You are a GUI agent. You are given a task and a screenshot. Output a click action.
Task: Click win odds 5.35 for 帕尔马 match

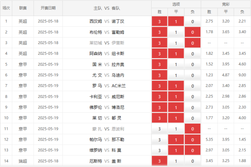click(x=209, y=140)
